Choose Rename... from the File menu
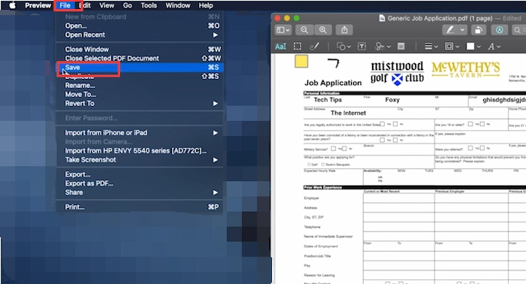 pyautogui.click(x=138, y=86)
